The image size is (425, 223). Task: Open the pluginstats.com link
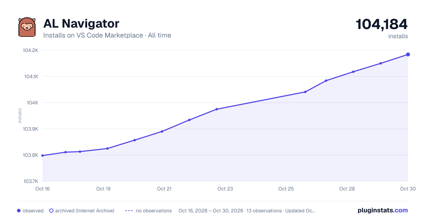[383, 210]
